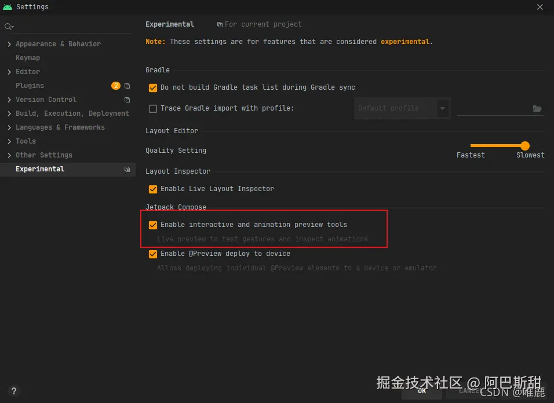Image resolution: width=554 pixels, height=403 pixels.
Task: Disable 'Enable Live Layout Inspector'
Action: coord(152,189)
